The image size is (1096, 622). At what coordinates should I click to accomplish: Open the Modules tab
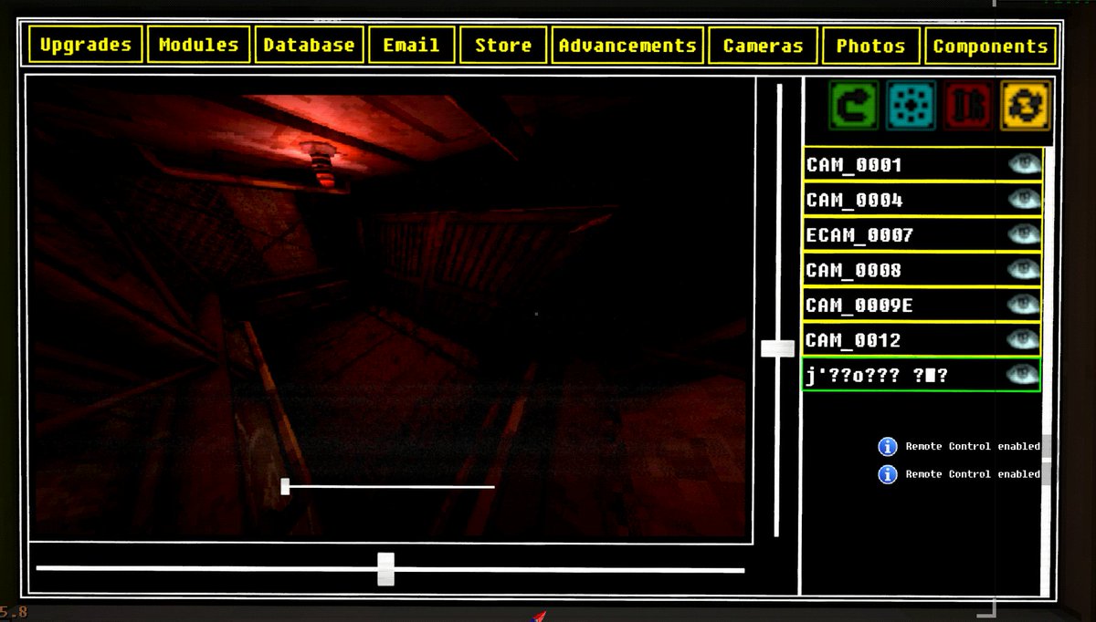coord(199,45)
